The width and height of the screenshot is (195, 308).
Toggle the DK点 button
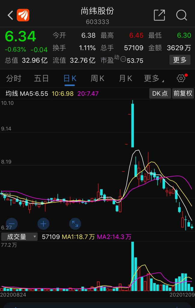tap(160, 93)
